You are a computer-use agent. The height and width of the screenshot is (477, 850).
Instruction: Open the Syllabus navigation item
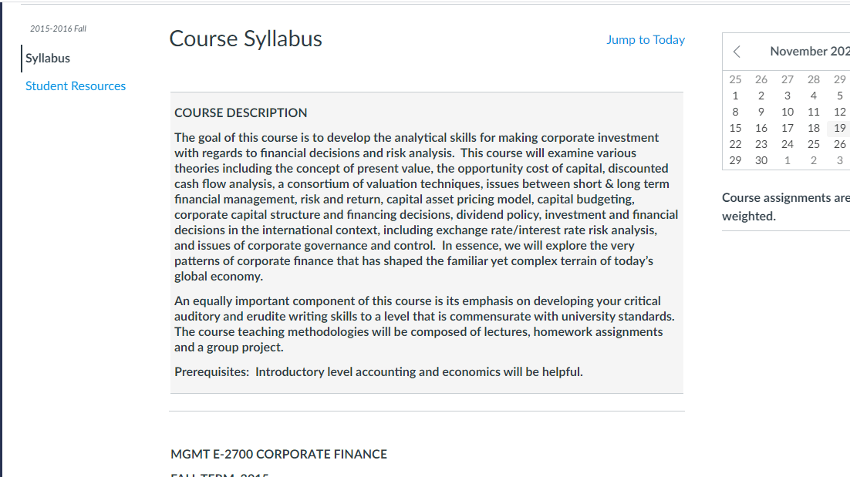coord(48,59)
